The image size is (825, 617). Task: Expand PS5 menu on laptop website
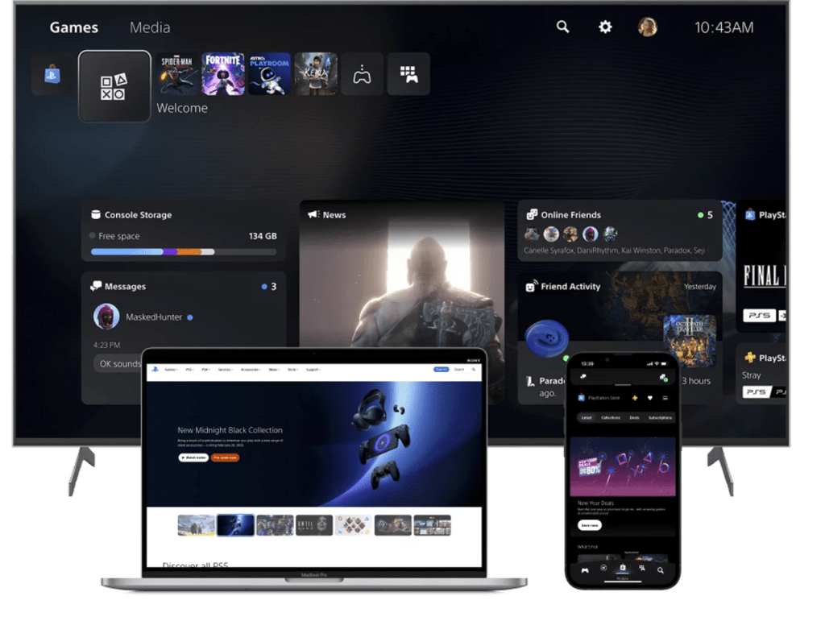[x=190, y=370]
